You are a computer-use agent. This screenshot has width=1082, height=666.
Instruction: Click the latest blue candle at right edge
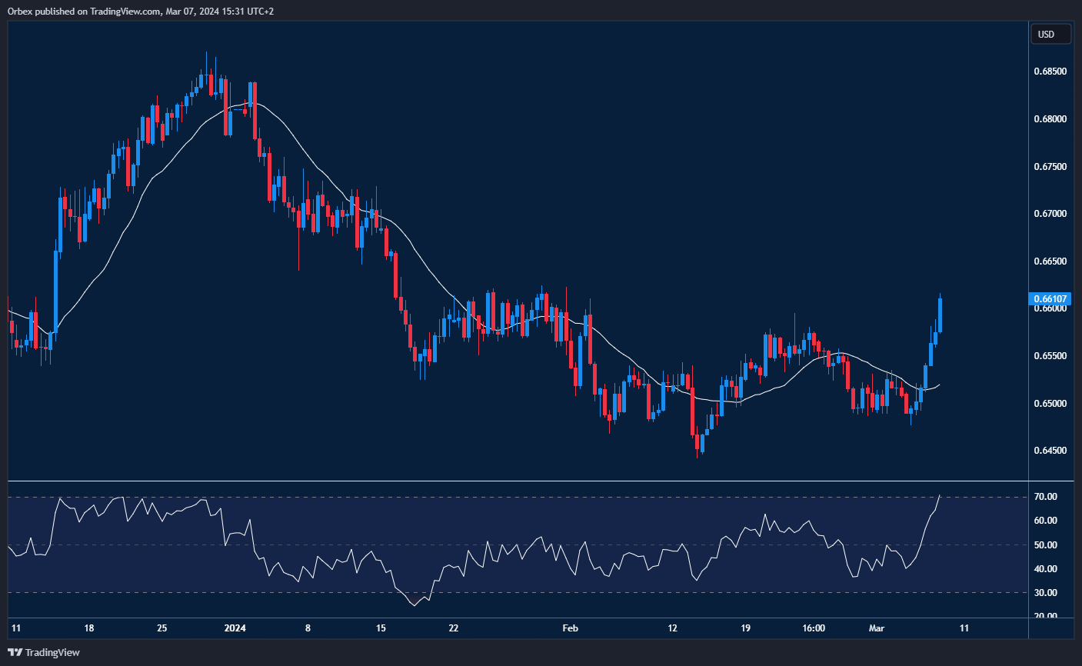940,315
